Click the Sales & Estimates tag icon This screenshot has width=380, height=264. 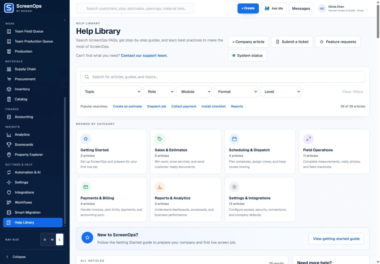pos(160,139)
